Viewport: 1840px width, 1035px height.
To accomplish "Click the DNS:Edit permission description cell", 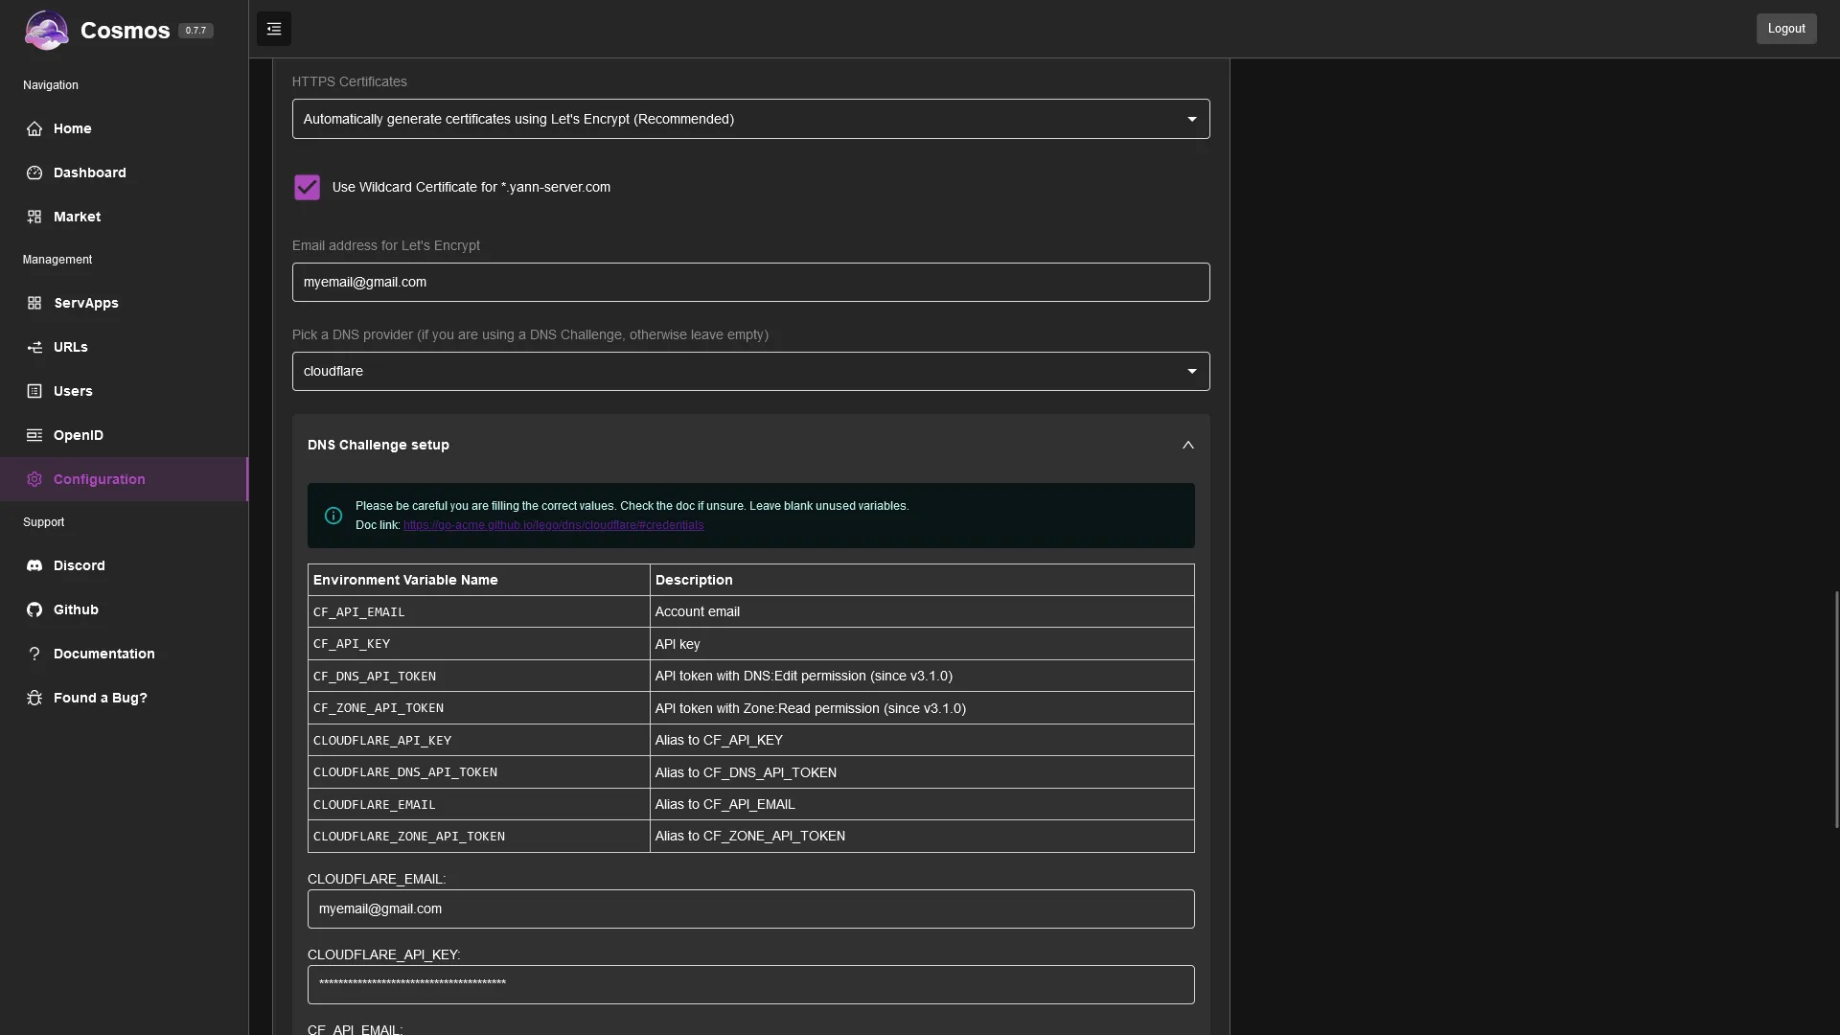I will pos(922,676).
